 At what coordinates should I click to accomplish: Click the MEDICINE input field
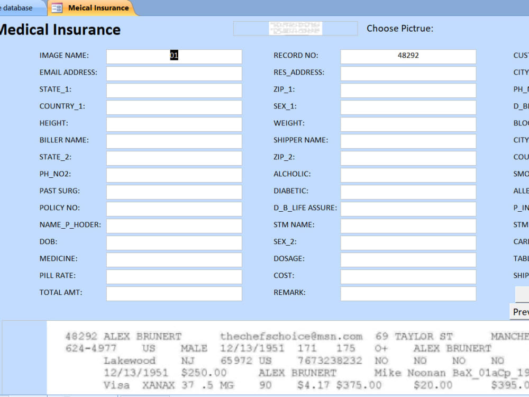[174, 260]
